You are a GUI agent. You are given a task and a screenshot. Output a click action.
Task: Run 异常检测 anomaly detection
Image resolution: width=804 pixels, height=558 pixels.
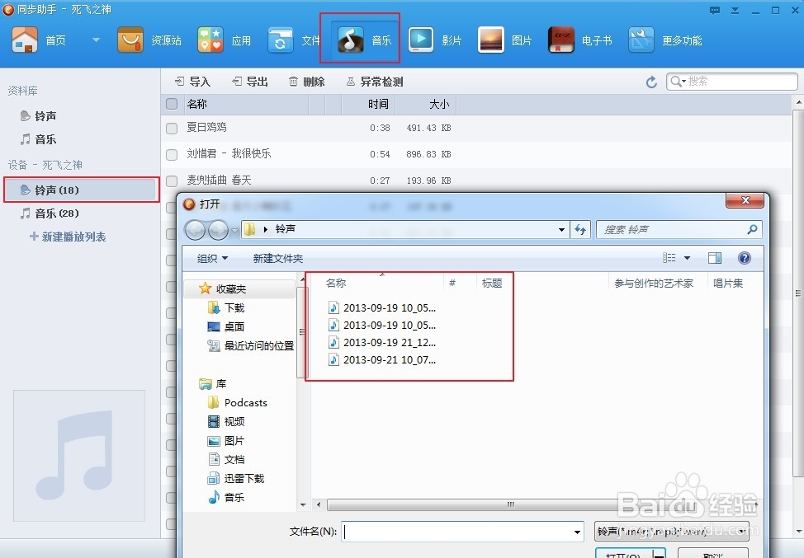coord(374,81)
